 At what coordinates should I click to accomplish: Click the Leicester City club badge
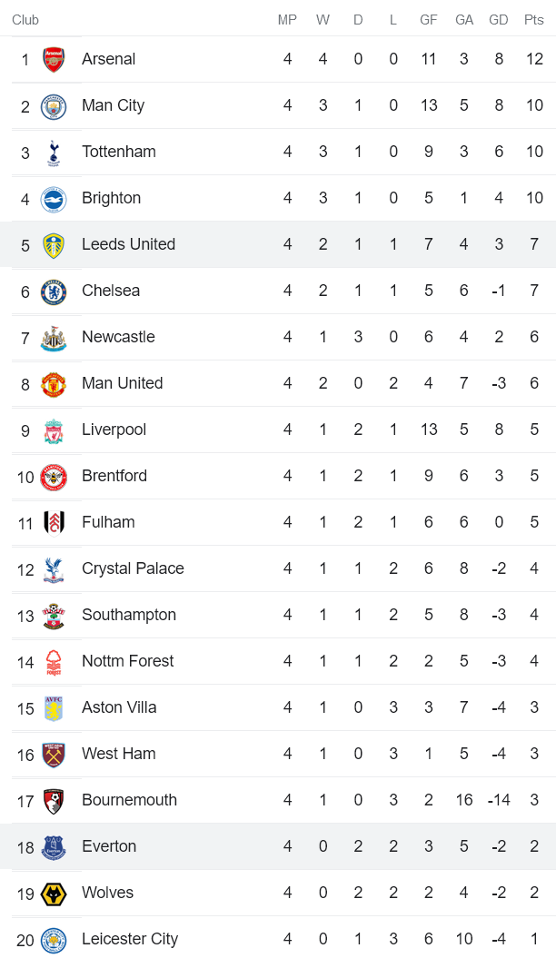53,939
